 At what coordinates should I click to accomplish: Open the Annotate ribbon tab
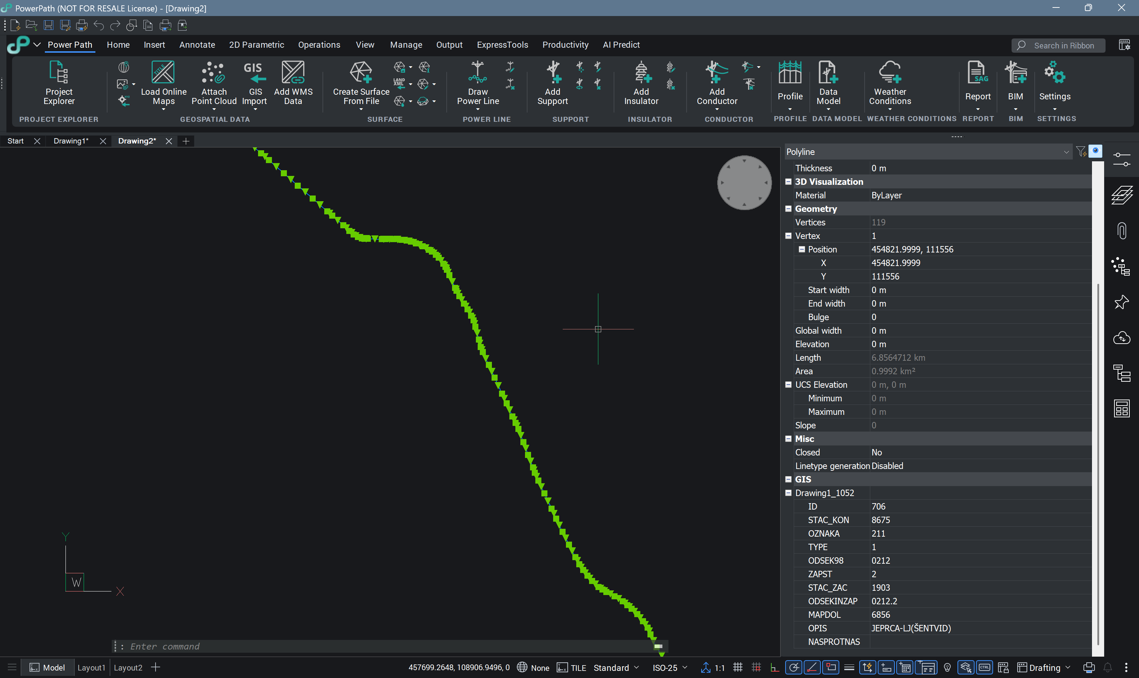(197, 45)
